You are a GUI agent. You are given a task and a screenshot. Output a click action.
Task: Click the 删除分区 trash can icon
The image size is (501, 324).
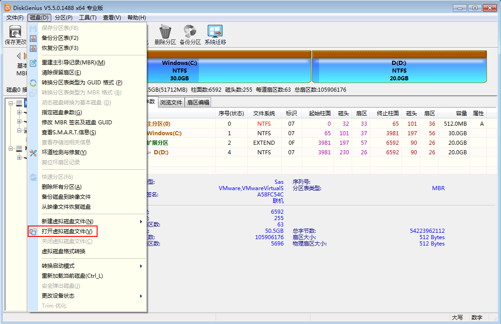pos(165,32)
